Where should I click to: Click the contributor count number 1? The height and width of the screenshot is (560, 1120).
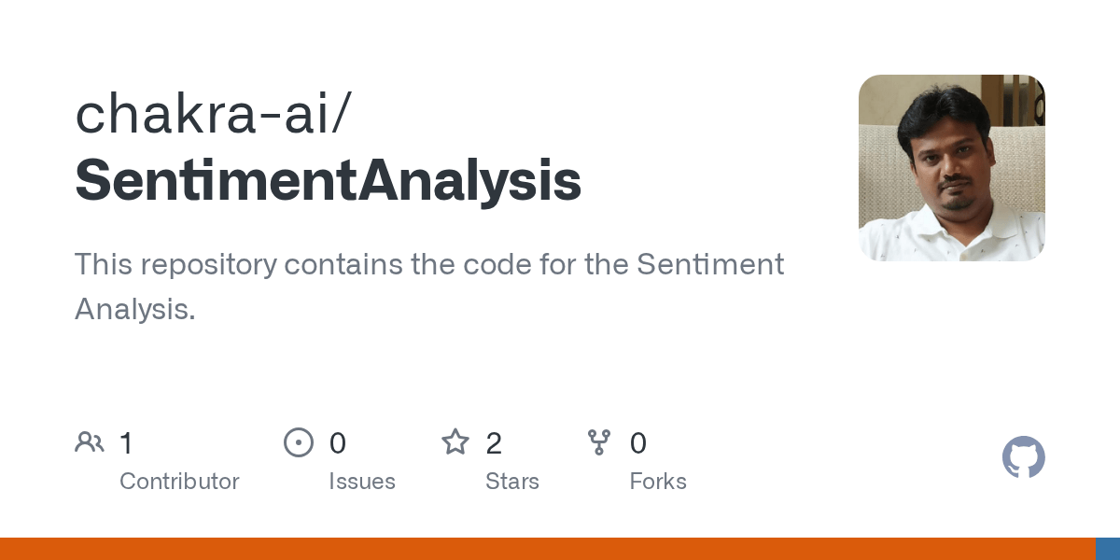127,443
